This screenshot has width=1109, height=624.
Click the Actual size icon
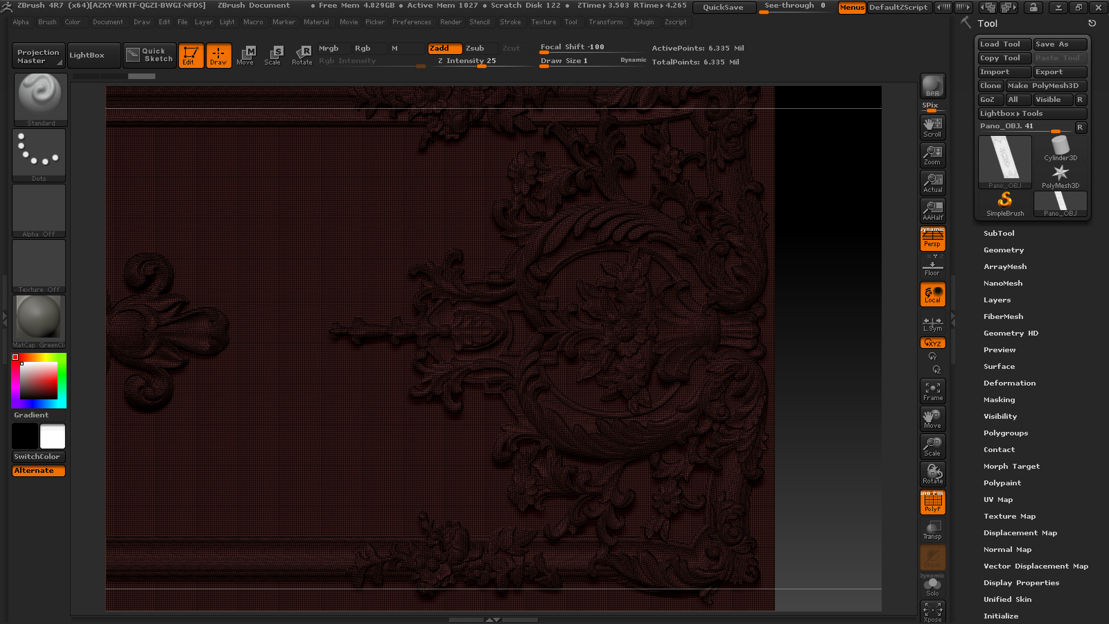(x=932, y=182)
